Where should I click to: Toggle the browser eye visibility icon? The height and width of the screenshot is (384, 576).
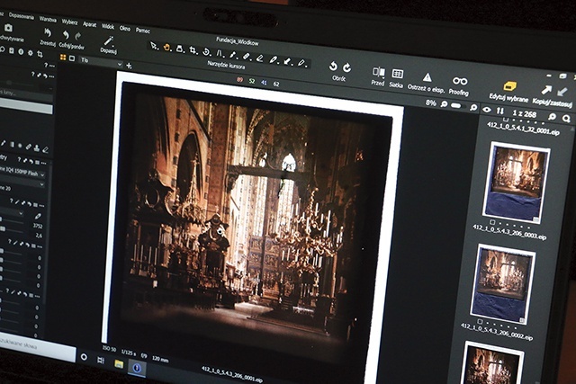pyautogui.click(x=486, y=110)
